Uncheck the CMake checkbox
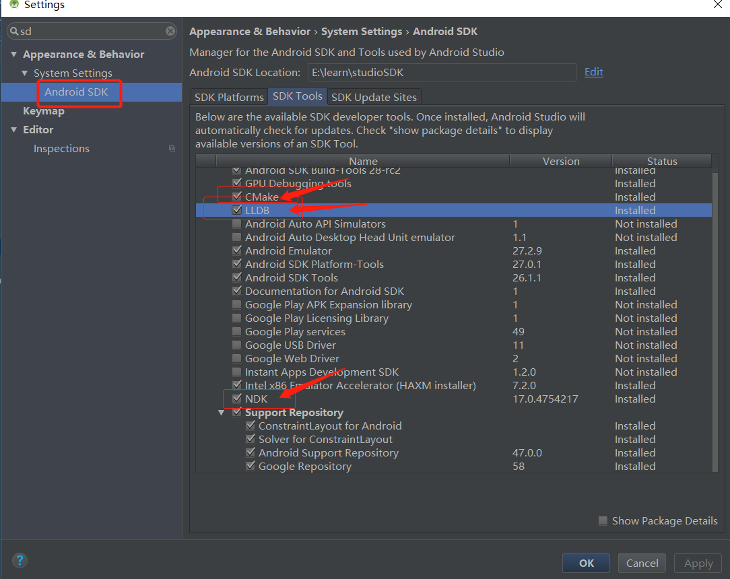Screen dimensions: 730x579 pos(237,197)
